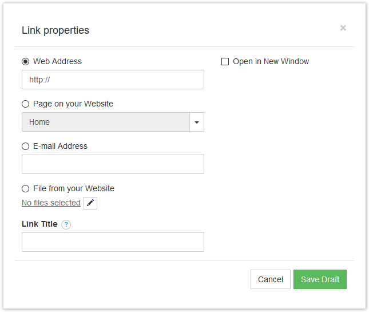Click the Save Draft button
Viewport: 369px width, 312px height.
click(320, 279)
